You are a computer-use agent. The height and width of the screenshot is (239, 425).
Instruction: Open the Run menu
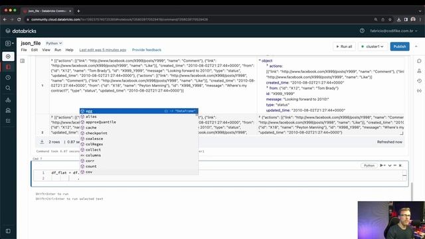58,50
